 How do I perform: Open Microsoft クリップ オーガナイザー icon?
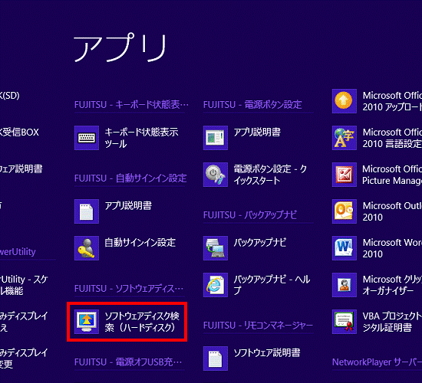coord(345,285)
